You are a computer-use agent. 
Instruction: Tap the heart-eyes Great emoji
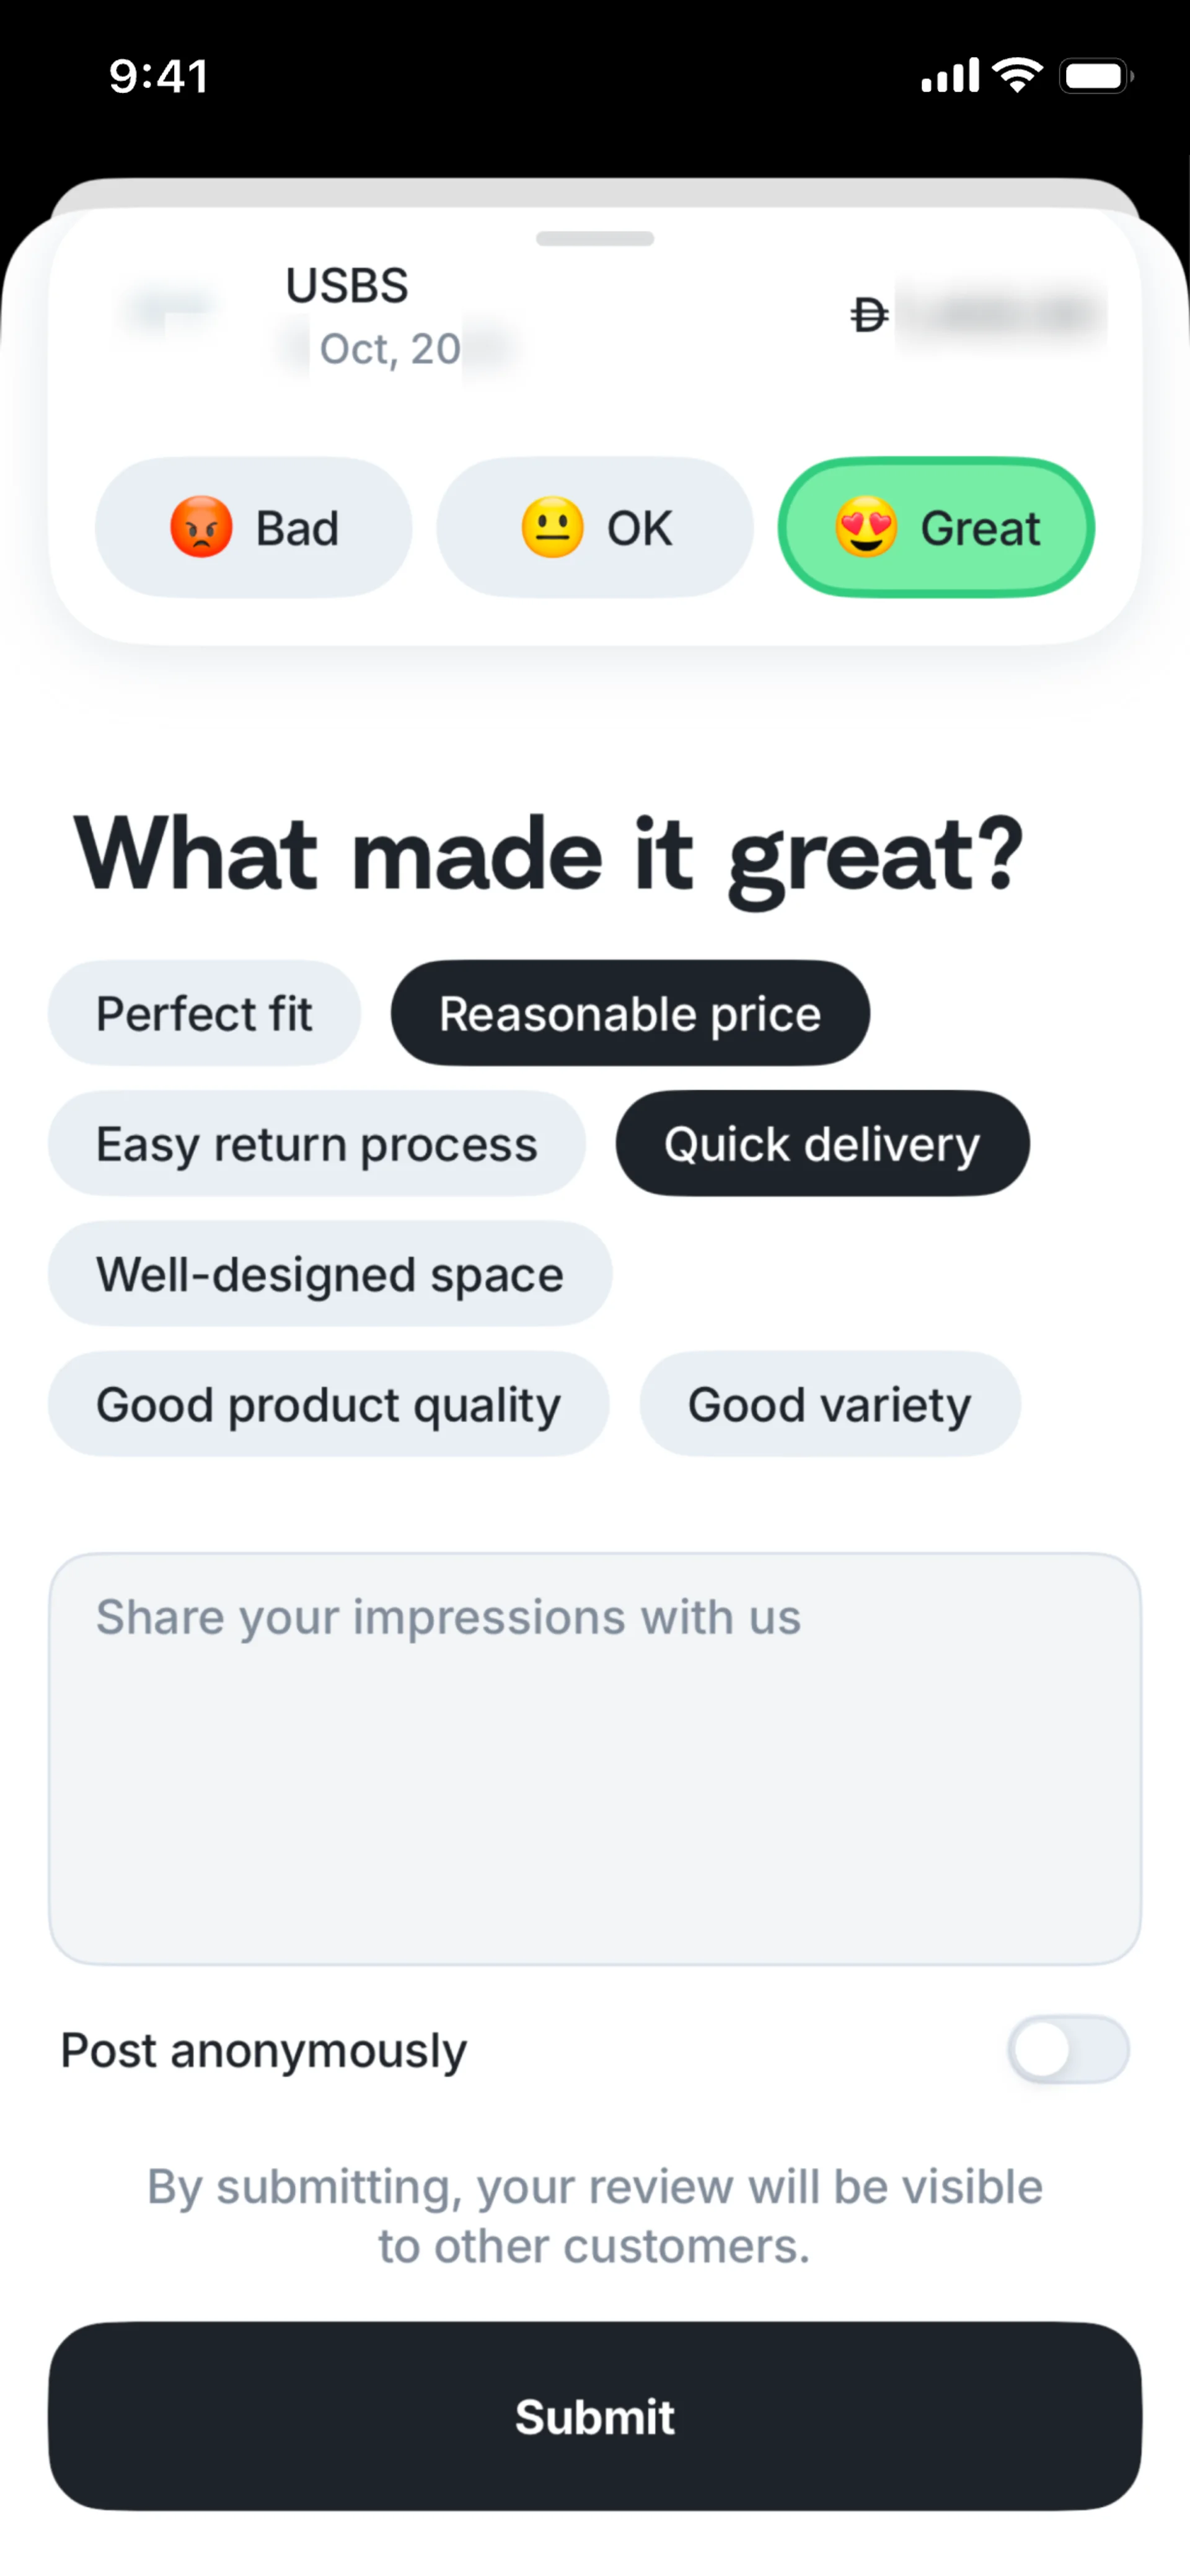pyautogui.click(x=866, y=527)
